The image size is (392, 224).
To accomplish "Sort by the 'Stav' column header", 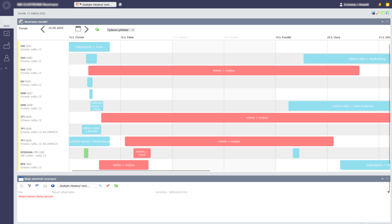I will pos(21,192).
